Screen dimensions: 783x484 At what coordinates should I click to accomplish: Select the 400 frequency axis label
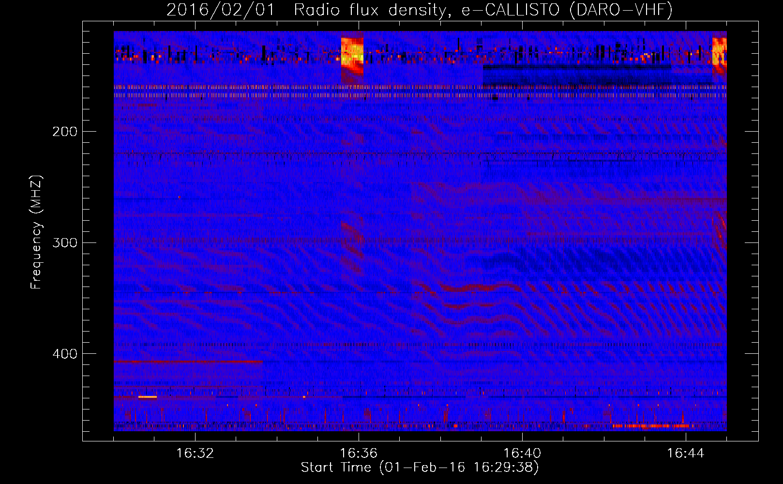64,354
